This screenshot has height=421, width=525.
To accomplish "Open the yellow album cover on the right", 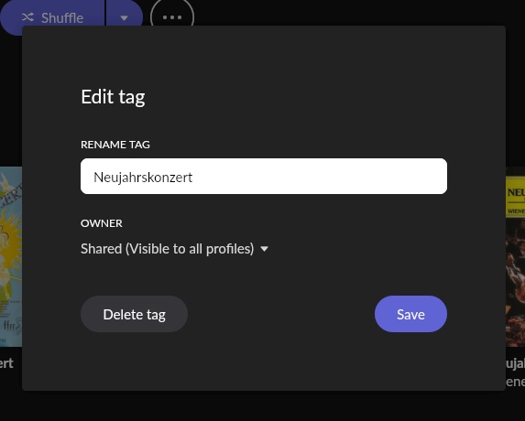I will 515,256.
